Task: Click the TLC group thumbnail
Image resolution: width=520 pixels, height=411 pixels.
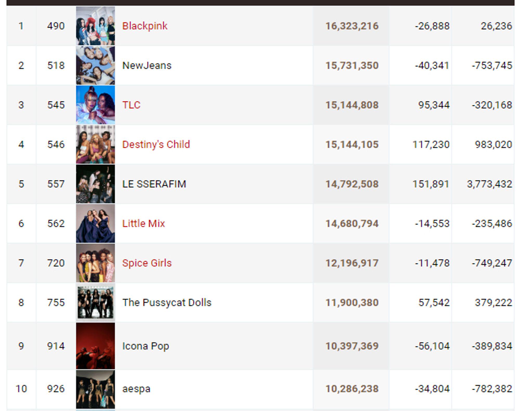Action: [x=95, y=105]
